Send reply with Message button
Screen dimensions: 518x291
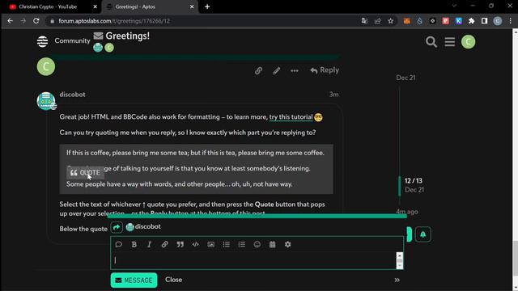[x=134, y=280]
